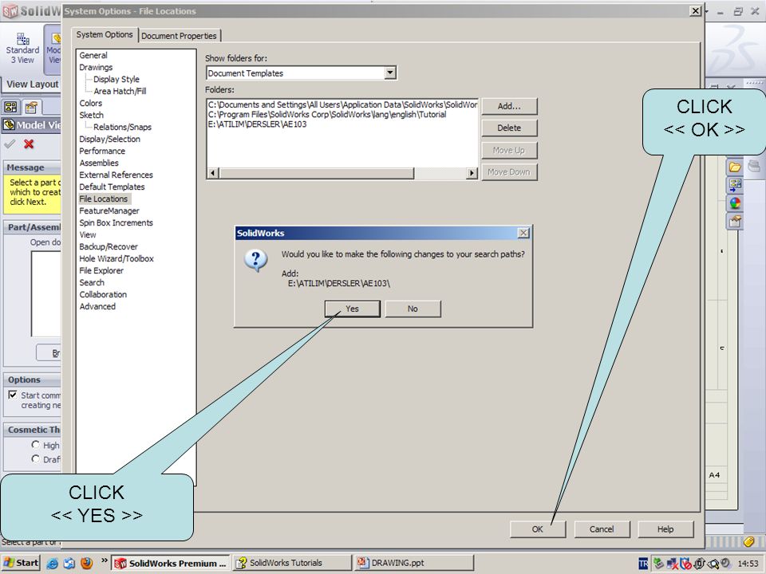Open Design Library folder icon in task pane
The height and width of the screenshot is (574, 766).
point(735,167)
